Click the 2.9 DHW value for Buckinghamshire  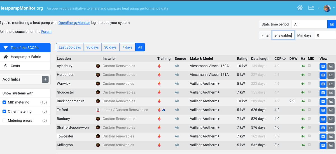292,101
